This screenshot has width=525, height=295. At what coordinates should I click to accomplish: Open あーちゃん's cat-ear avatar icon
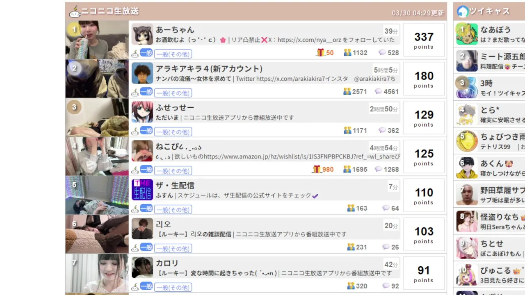pyautogui.click(x=142, y=34)
